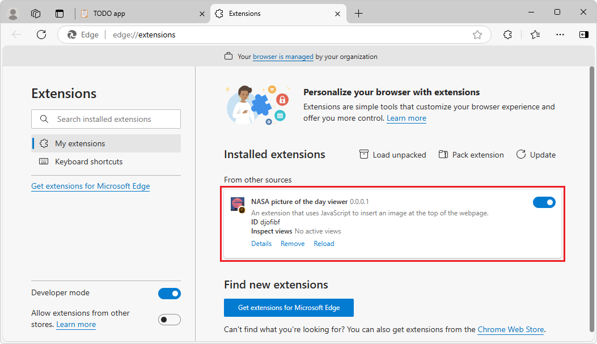Open Settings and more ellipsis menu
The image size is (597, 344).
pyautogui.click(x=560, y=35)
